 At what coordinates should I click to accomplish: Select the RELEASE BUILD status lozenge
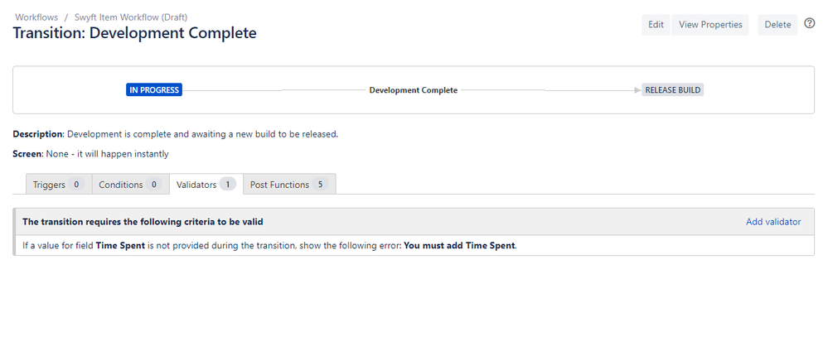point(673,90)
